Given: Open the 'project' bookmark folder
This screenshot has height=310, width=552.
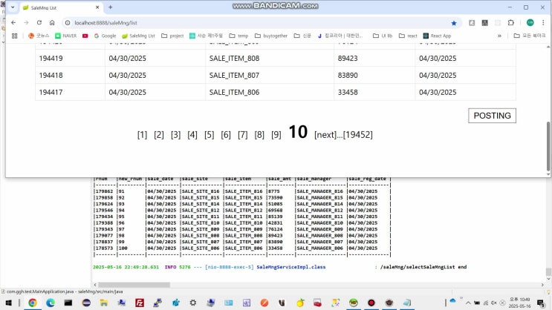Looking at the screenshot, I should point(172,35).
